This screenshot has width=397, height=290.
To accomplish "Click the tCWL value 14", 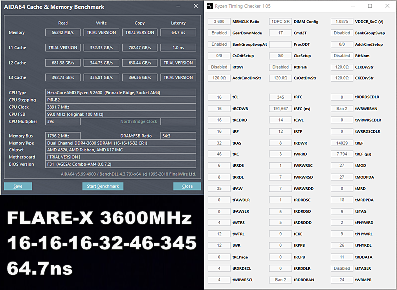I will (x=280, y=120).
